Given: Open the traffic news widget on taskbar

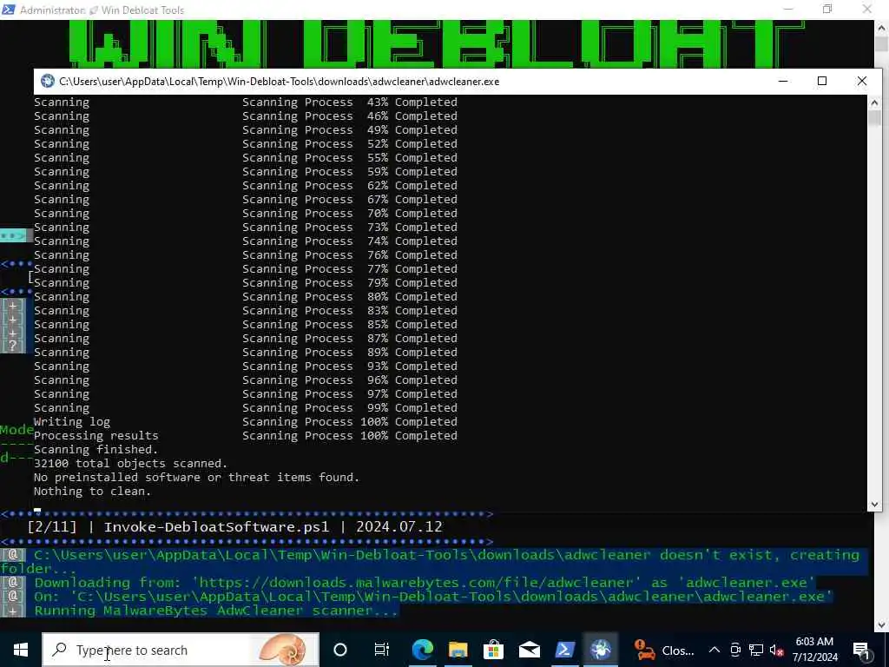Looking at the screenshot, I should pyautogui.click(x=664, y=650).
